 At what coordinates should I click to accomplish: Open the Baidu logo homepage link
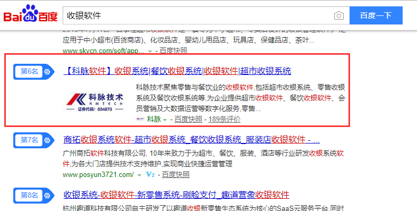[x=31, y=14]
